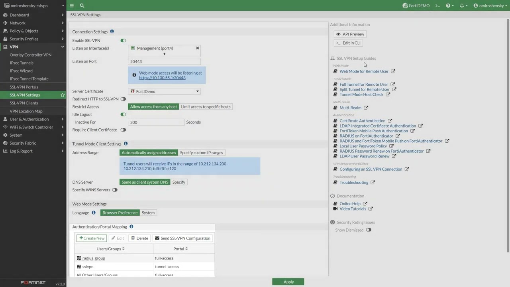Click the Fortinet logo at bottom left
This screenshot has width=510, height=287.
tap(33, 283)
